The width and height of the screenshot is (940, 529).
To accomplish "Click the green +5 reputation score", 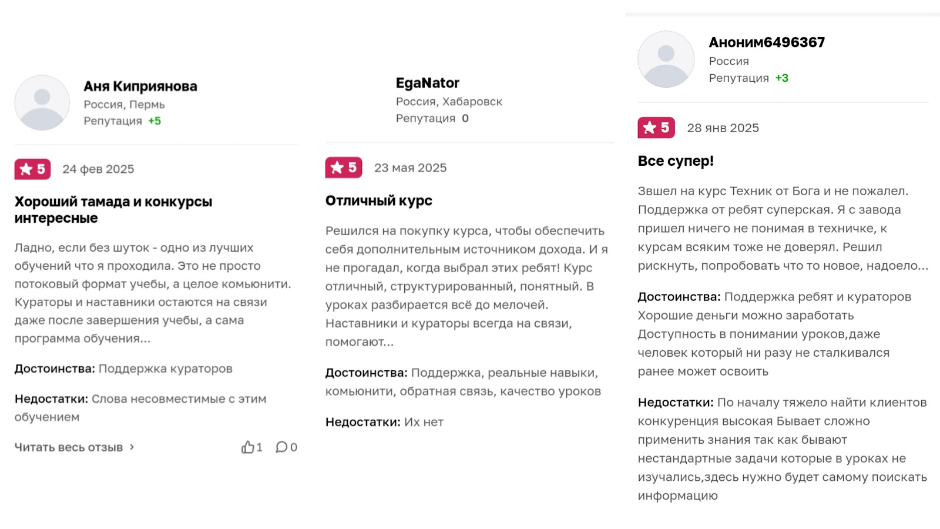I will (x=155, y=121).
